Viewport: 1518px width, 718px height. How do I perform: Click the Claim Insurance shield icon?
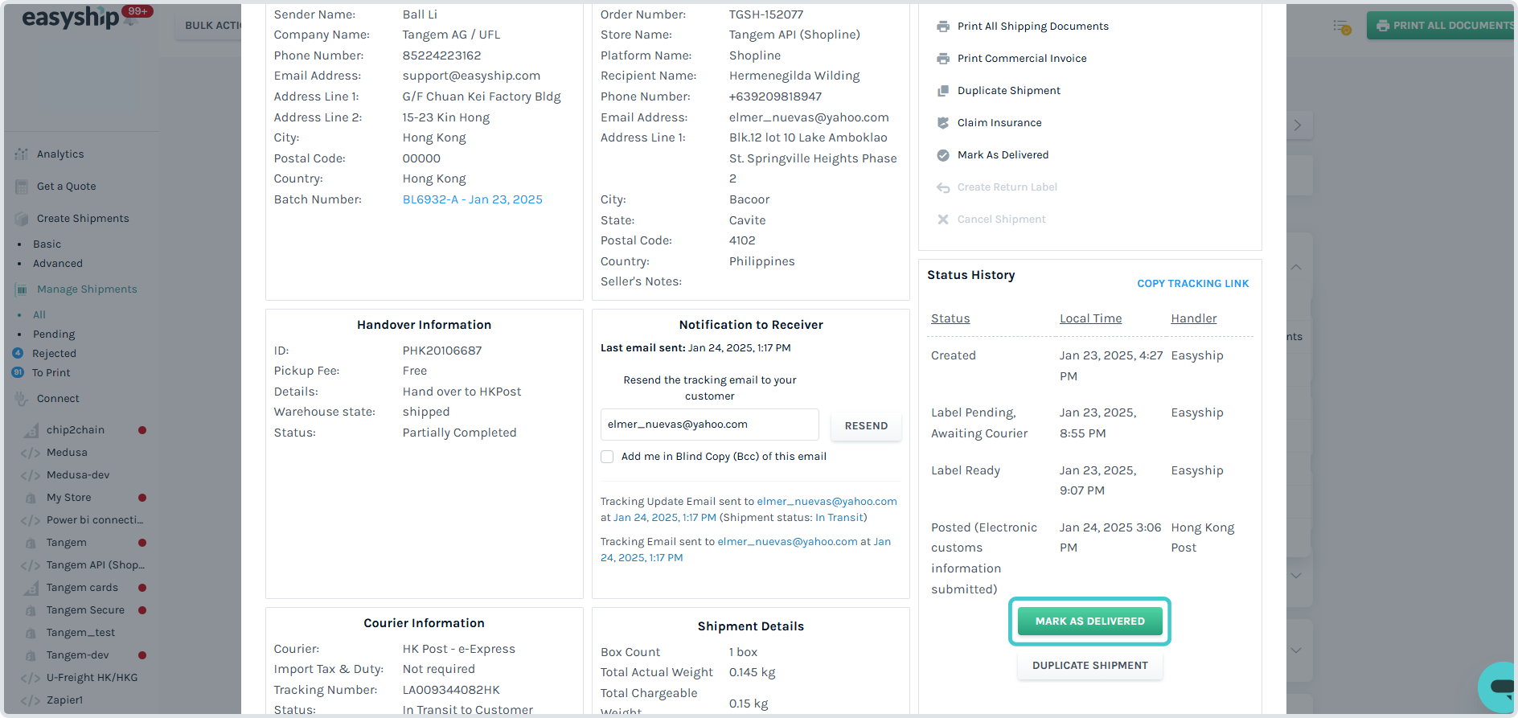click(x=943, y=123)
